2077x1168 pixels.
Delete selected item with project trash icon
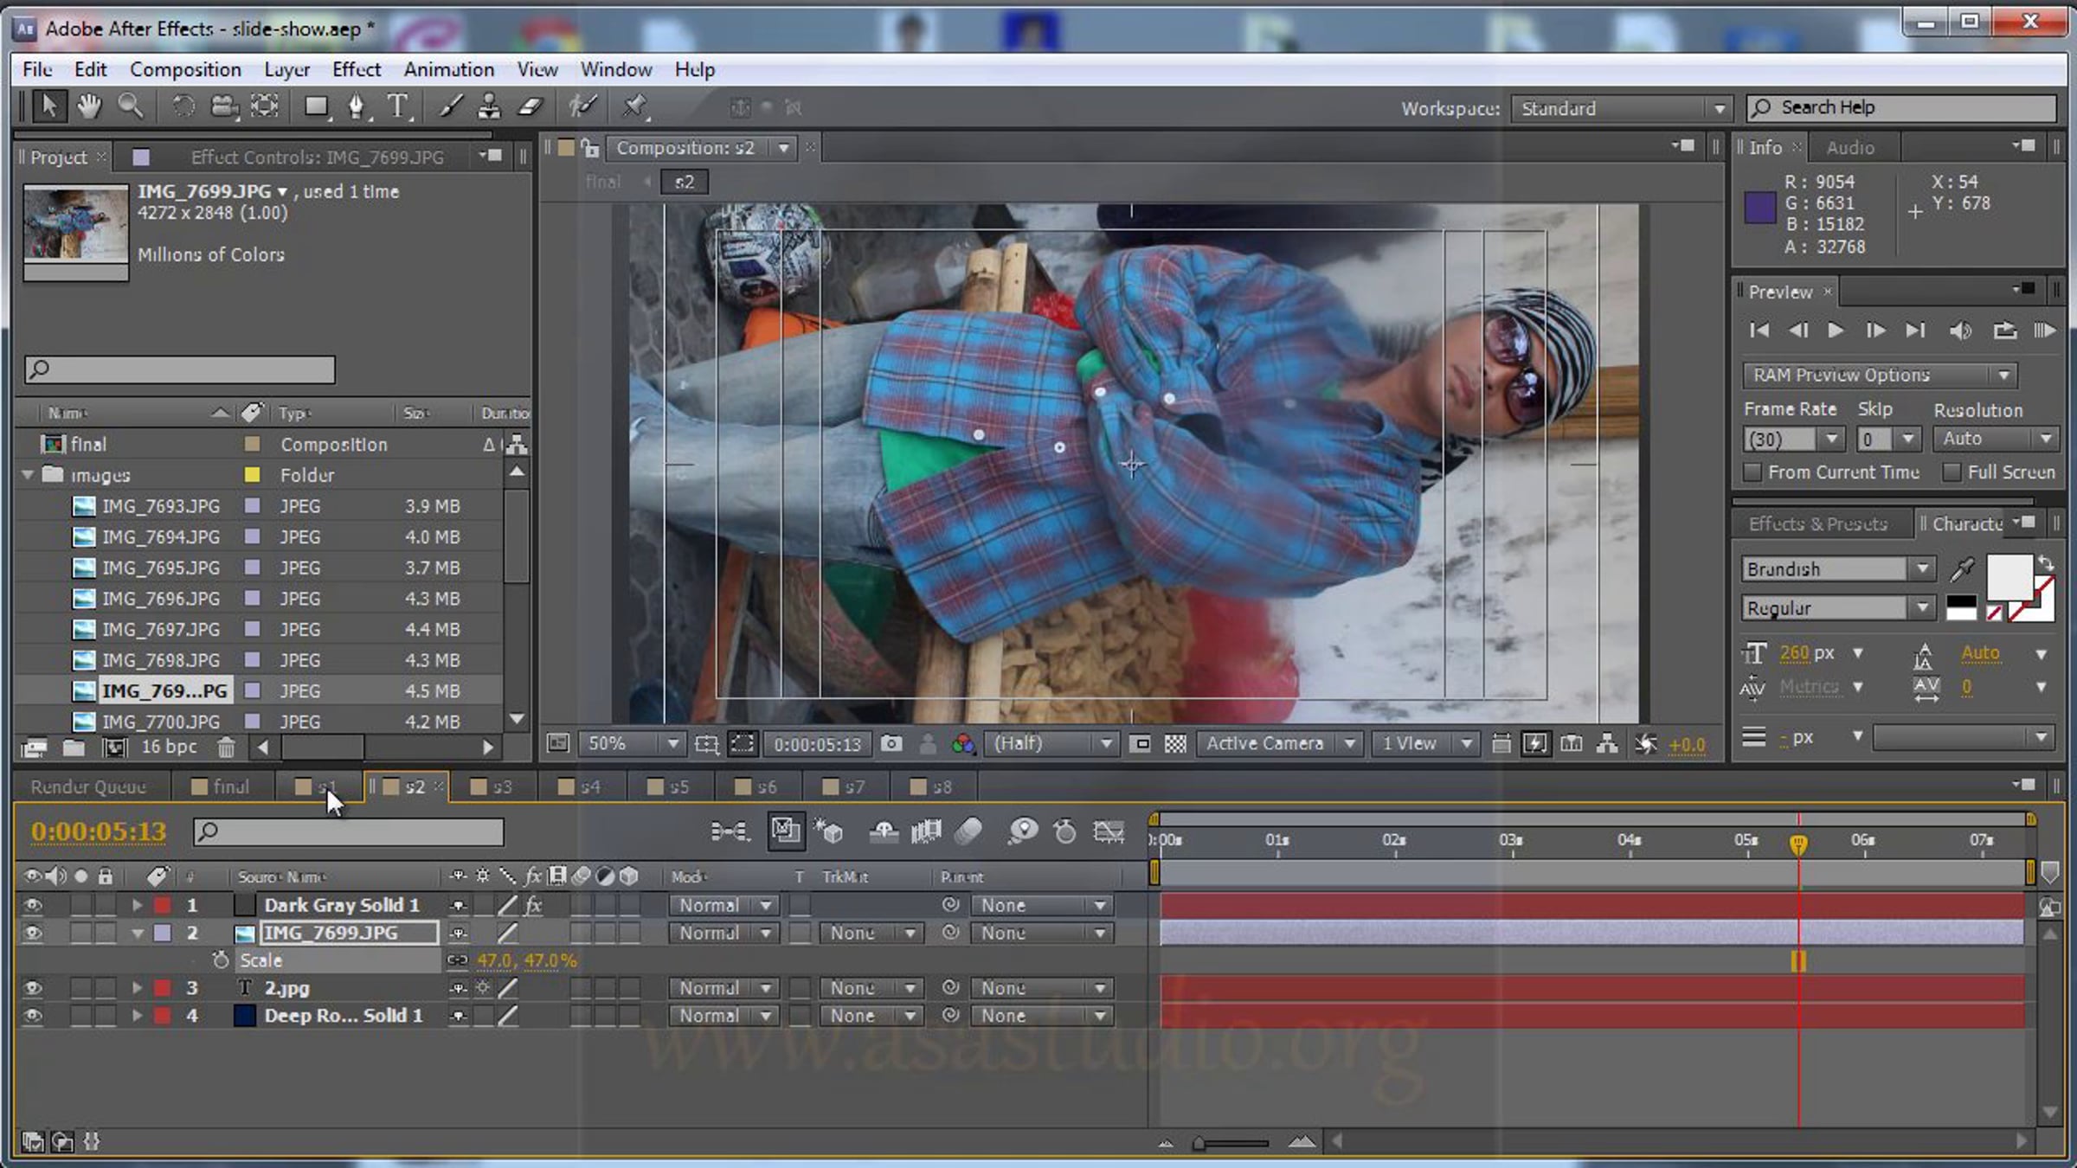[226, 747]
